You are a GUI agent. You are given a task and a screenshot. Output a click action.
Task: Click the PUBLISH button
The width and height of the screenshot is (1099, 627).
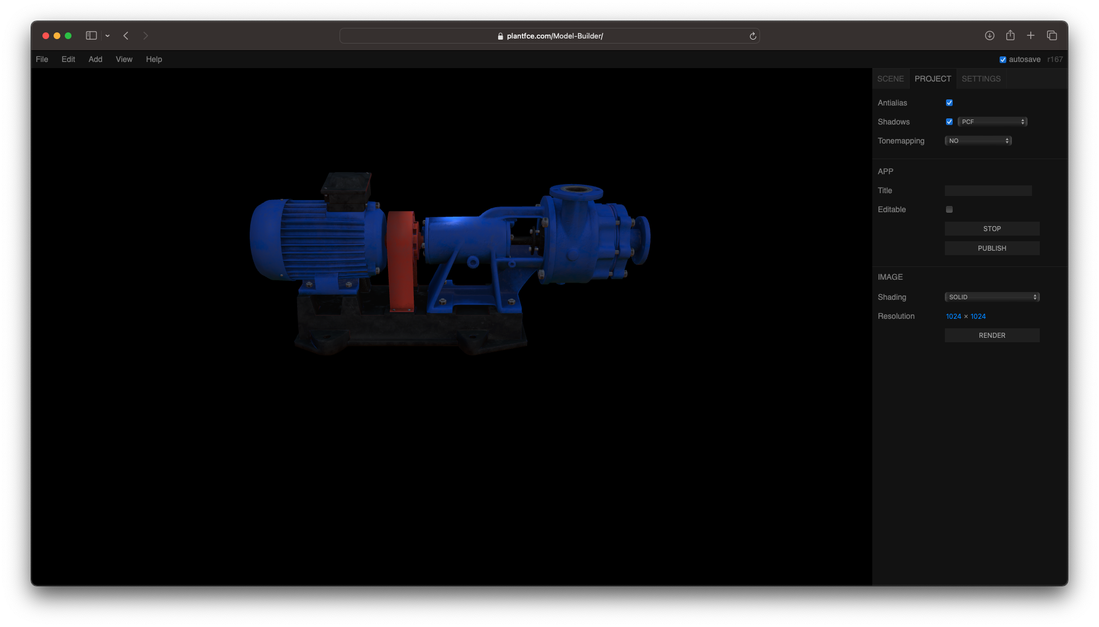click(x=992, y=248)
